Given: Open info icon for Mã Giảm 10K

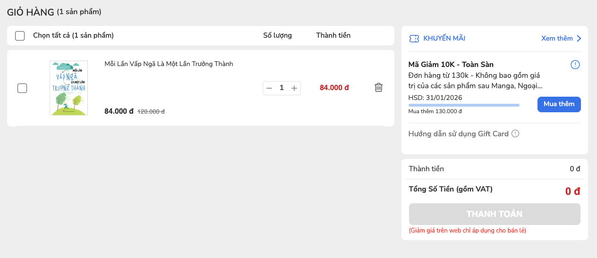Looking at the screenshot, I should 575,65.
